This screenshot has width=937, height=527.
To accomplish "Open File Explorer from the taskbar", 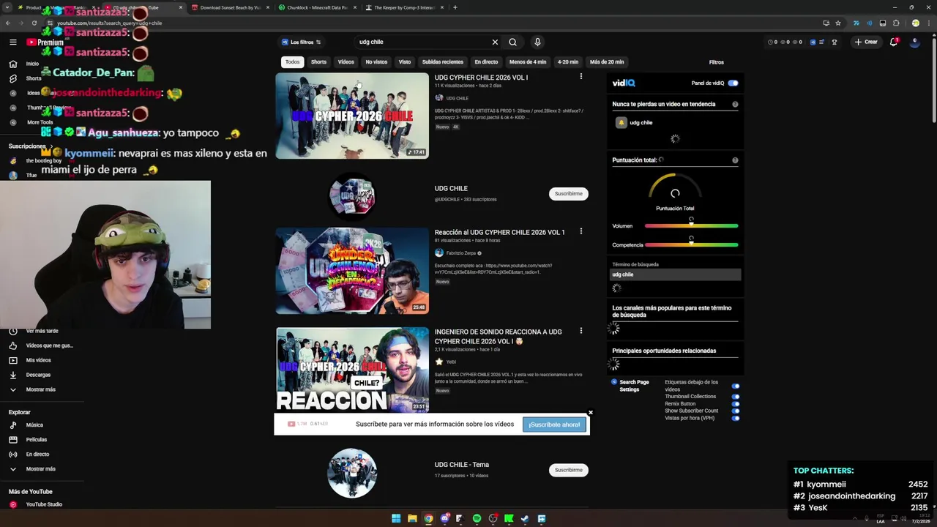I will point(412,518).
